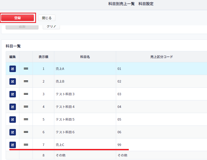Grab the reorder handle for 売上B
This screenshot has width=207, height=160.
tap(26, 81)
